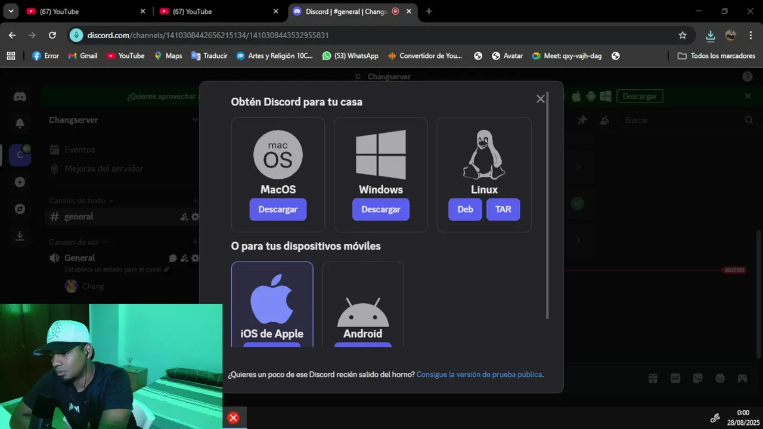763x429 pixels.
Task: Open Todos los marcadores folder
Action: coord(716,55)
